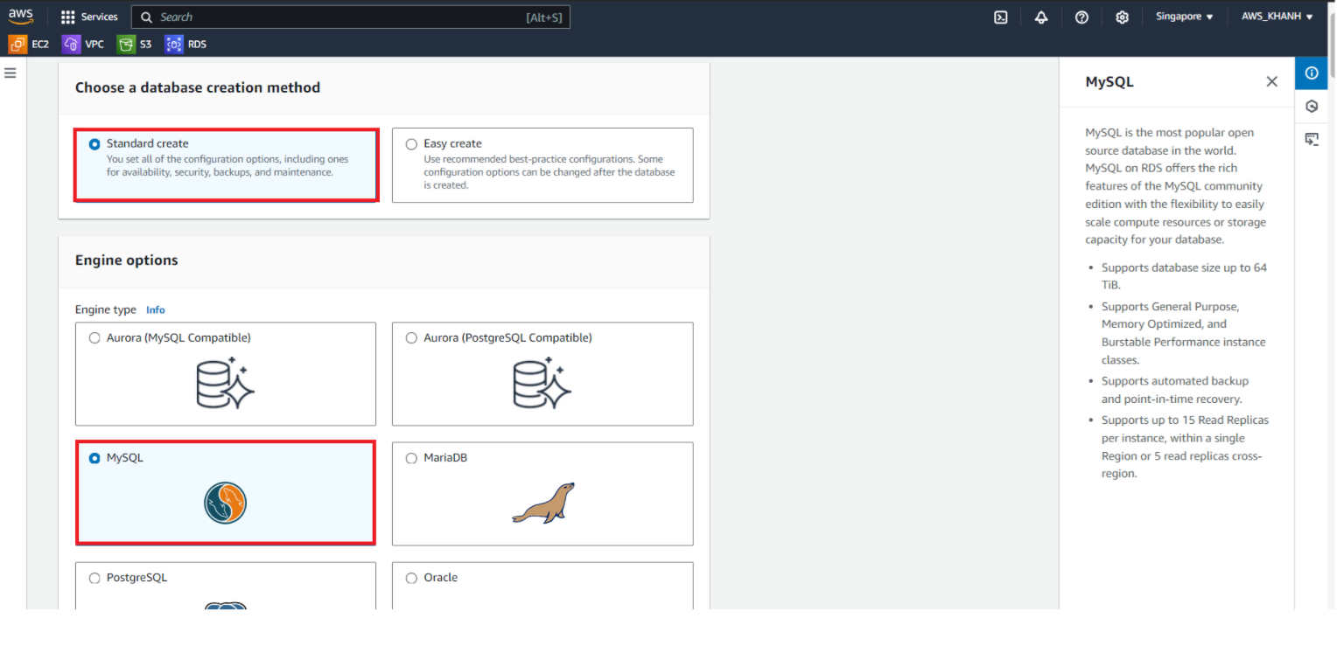Image resolution: width=1337 pixels, height=646 pixels.
Task: Open the Services grid menu
Action: 68,17
